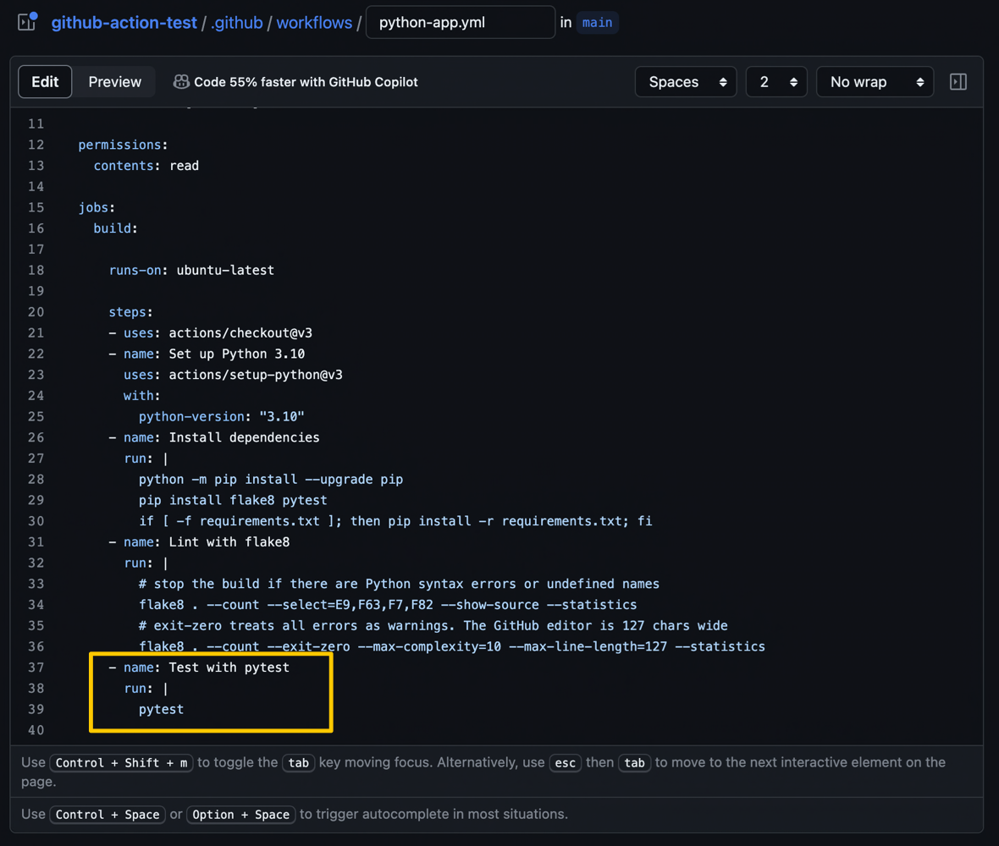Click the 'Control + Space' key hint
Image resolution: width=999 pixels, height=846 pixels.
coord(108,814)
